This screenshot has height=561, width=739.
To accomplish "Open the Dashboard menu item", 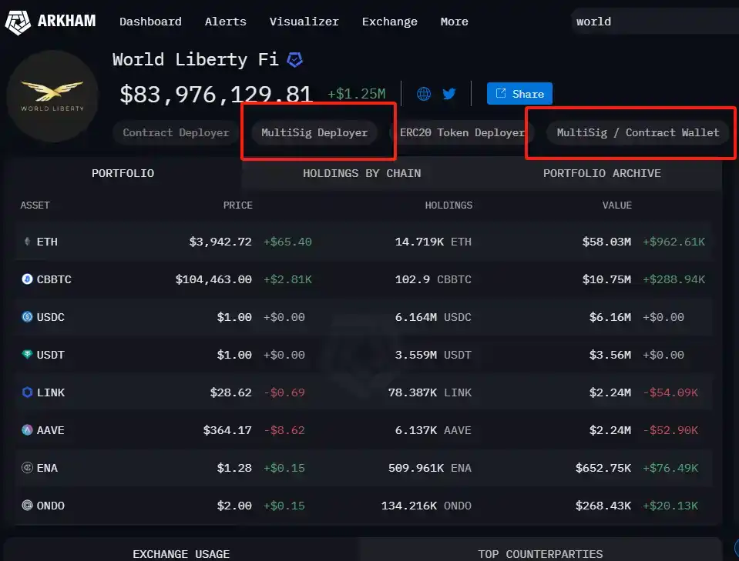I will (150, 22).
